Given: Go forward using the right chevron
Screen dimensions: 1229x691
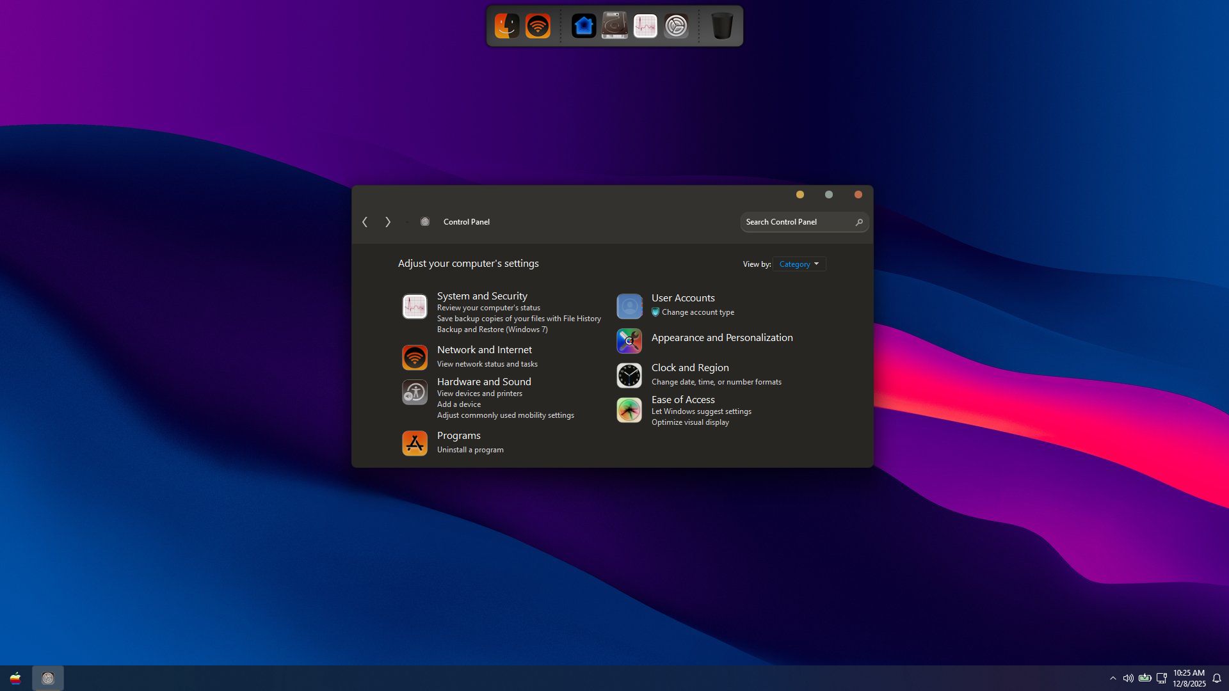Looking at the screenshot, I should (387, 222).
